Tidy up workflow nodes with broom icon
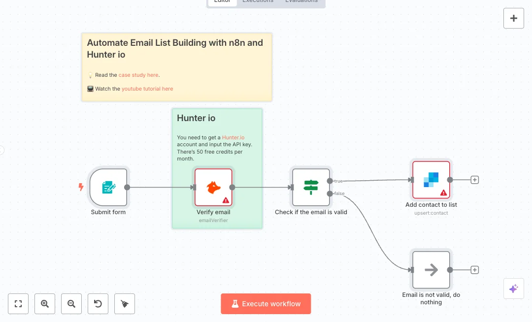This screenshot has width=532, height=322. point(125,304)
